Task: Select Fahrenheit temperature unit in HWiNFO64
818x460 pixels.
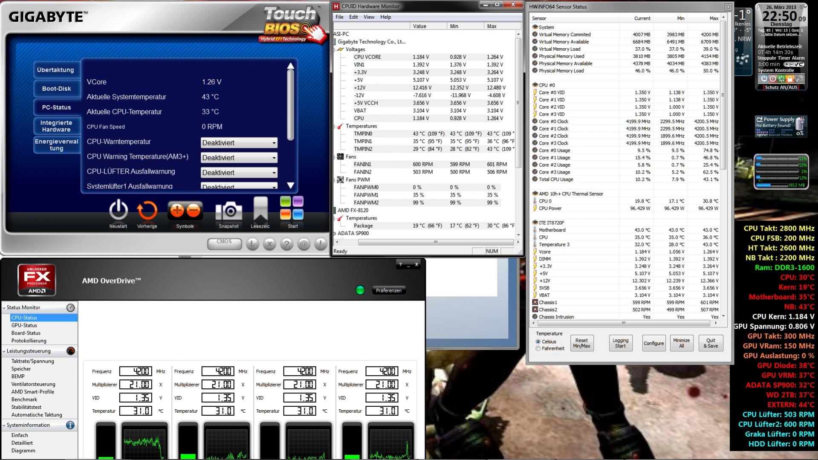Action: click(538, 348)
